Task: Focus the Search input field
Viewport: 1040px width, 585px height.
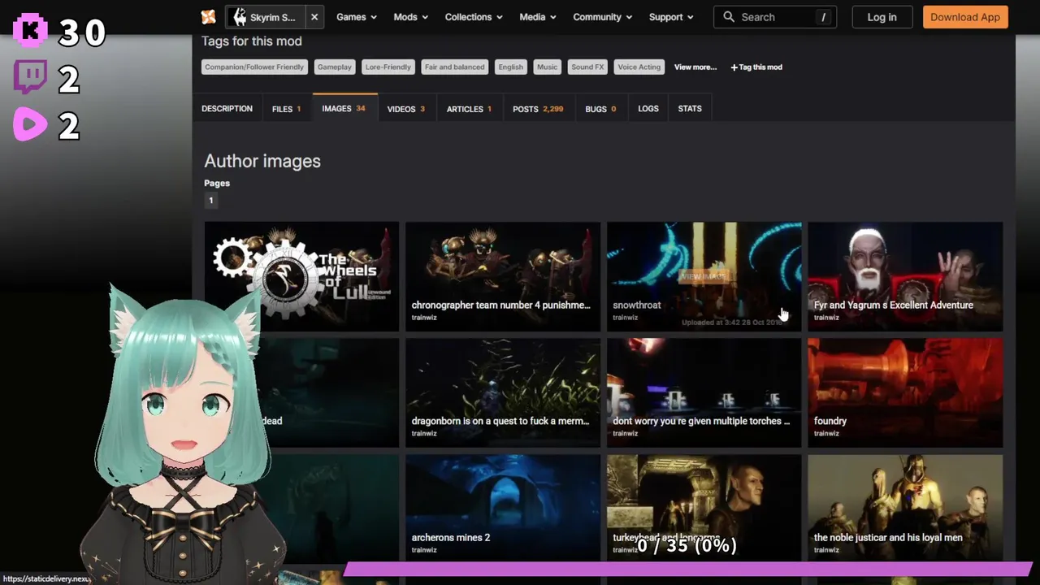Action: click(x=775, y=17)
